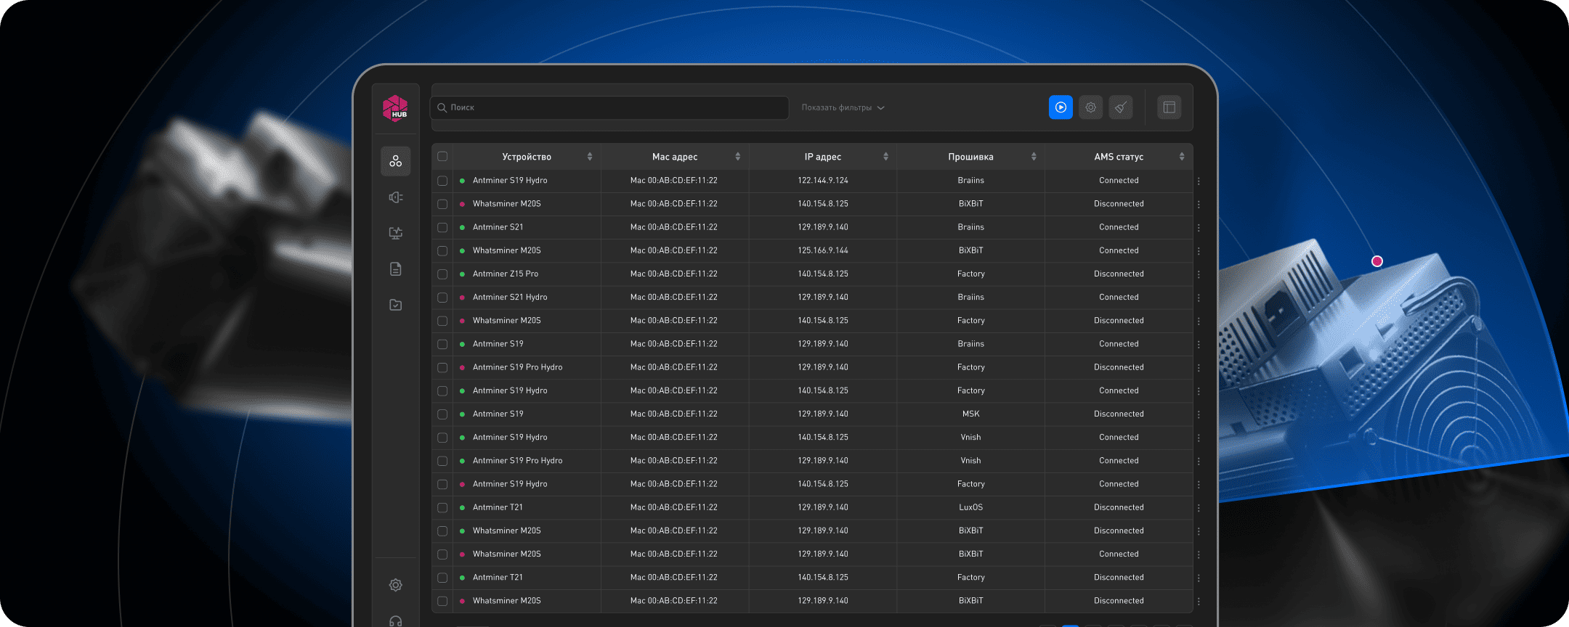The image size is (1569, 627).
Task: Open the table layout columns icon
Action: click(1169, 107)
